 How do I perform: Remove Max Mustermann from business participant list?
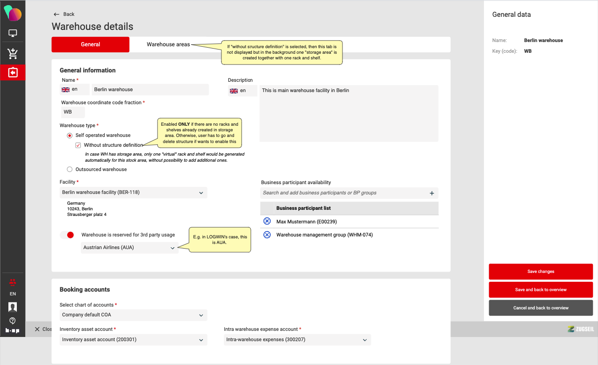267,222
